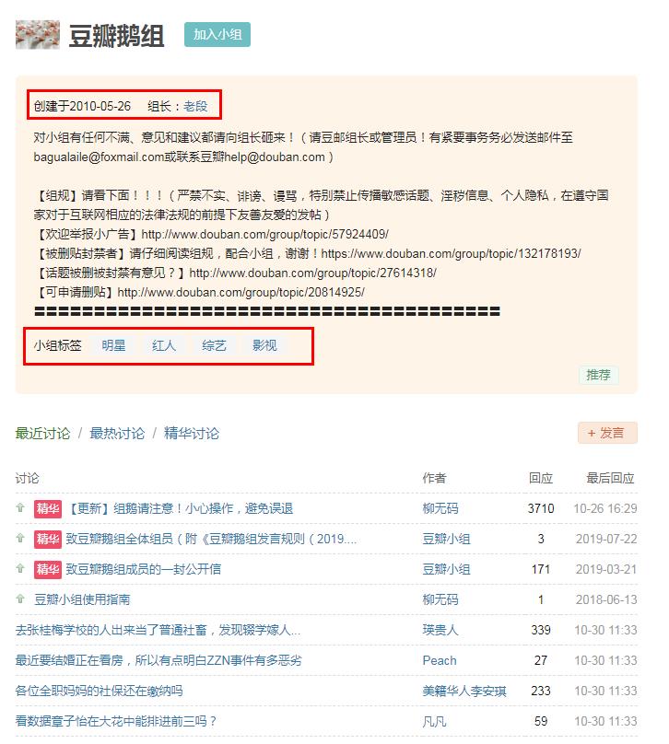Open the topic 豆瓣小组使用指南

click(82, 599)
